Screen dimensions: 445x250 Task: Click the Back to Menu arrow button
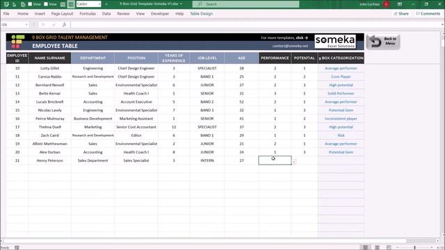click(383, 42)
